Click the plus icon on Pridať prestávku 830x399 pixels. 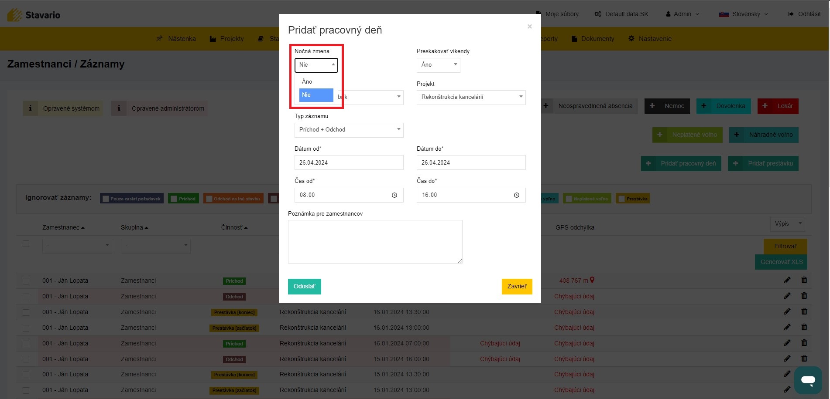tap(736, 163)
